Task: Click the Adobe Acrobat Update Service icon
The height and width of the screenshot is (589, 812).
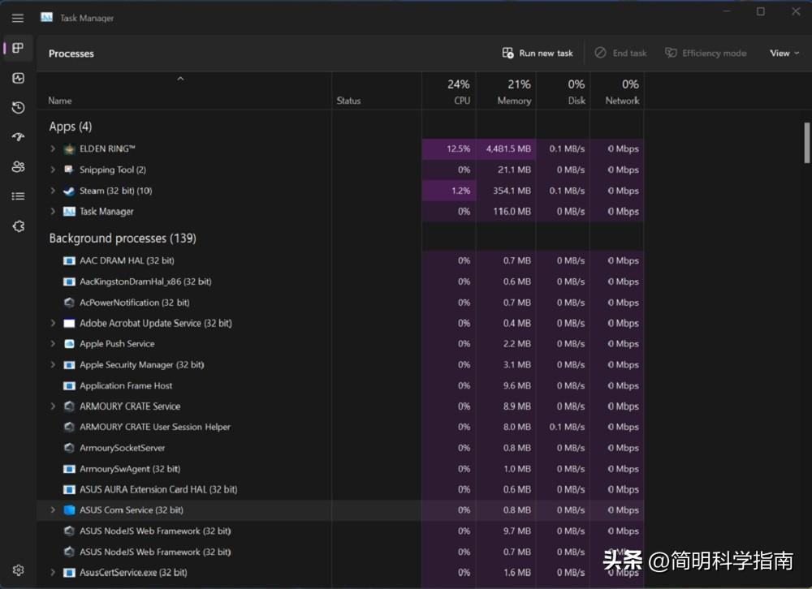Action: pos(69,324)
